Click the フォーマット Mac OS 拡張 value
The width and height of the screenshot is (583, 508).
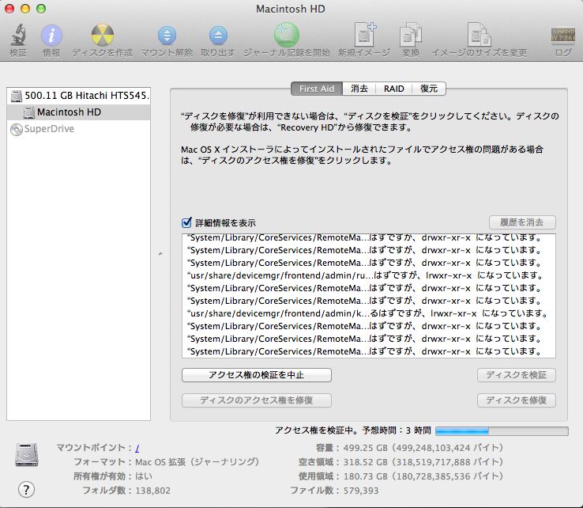tap(197, 462)
